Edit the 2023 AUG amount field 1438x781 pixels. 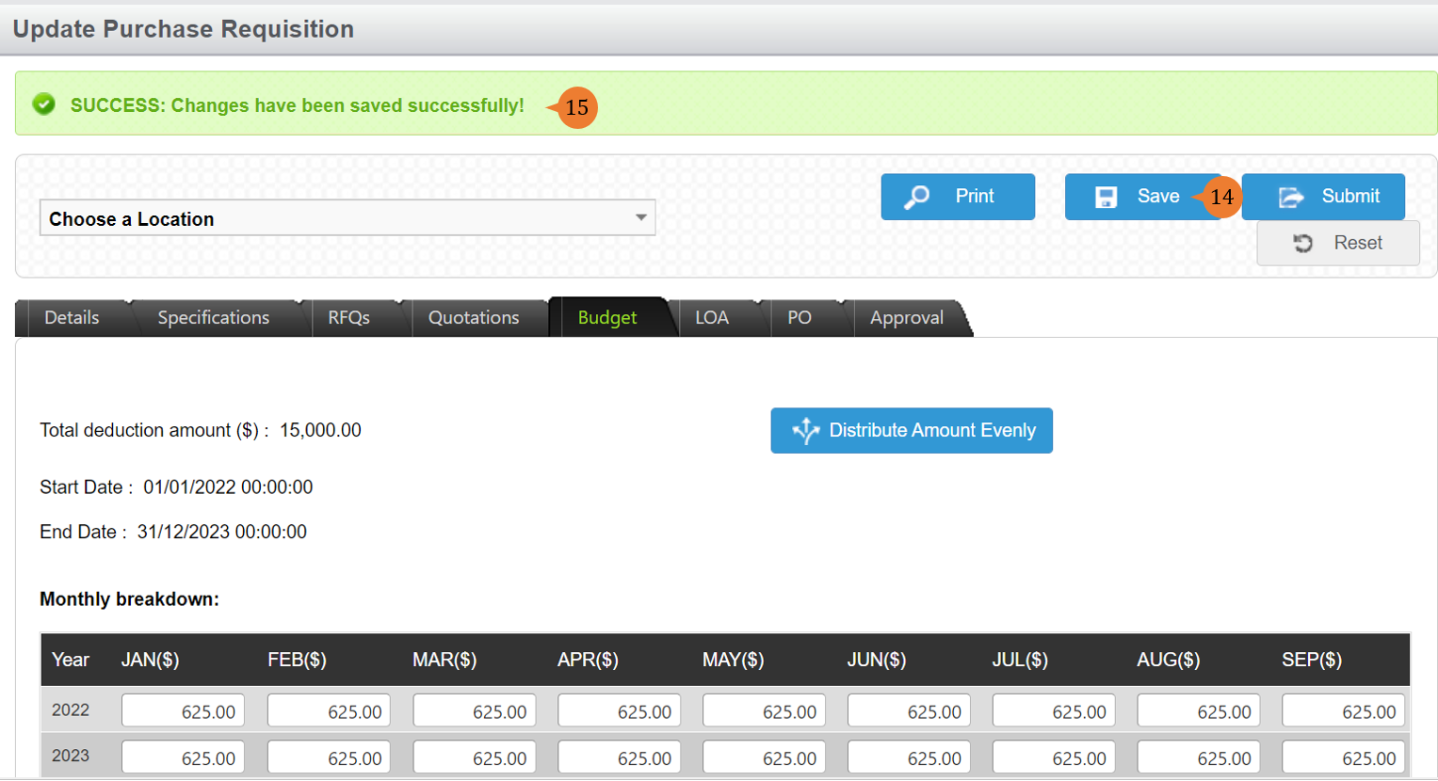(x=1199, y=757)
